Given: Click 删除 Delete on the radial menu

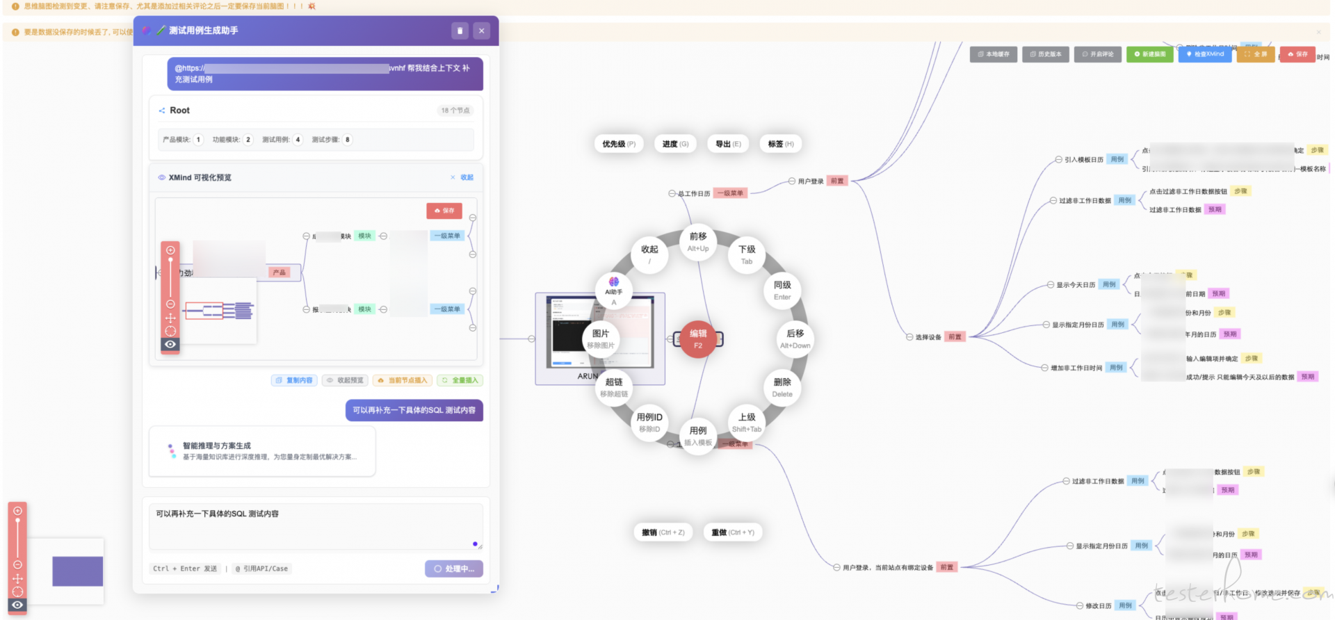Looking at the screenshot, I should pos(782,388).
